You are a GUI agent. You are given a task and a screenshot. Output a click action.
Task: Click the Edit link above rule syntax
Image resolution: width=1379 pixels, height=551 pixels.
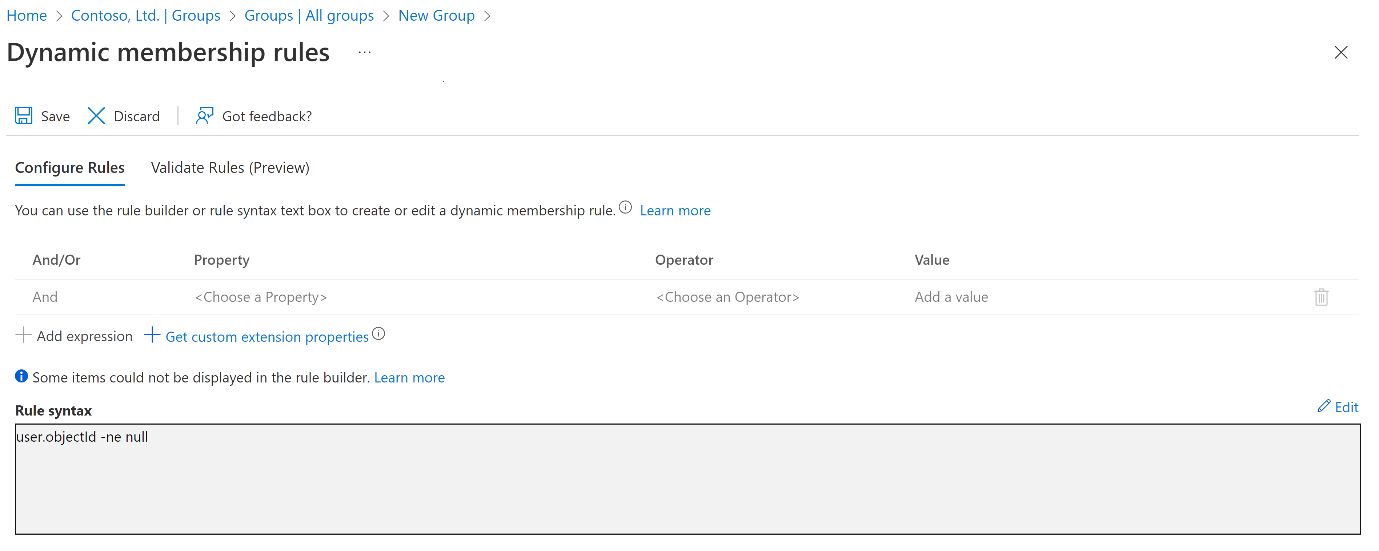1346,408
